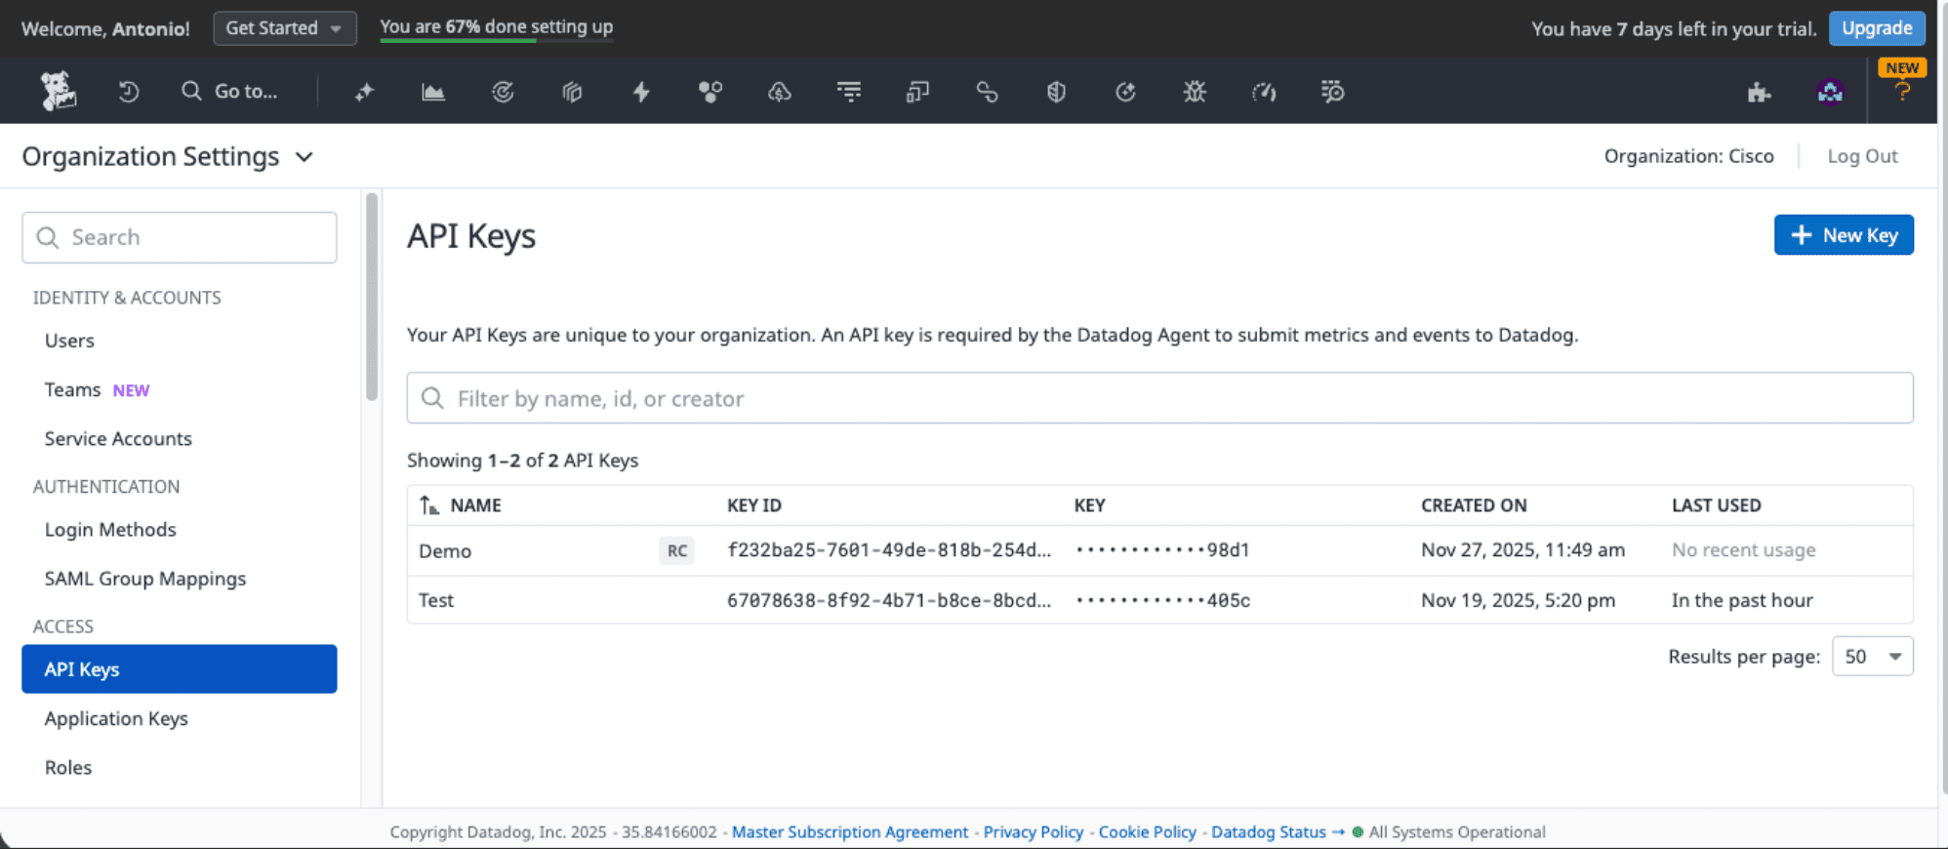Click the cloud nav icon

click(779, 92)
